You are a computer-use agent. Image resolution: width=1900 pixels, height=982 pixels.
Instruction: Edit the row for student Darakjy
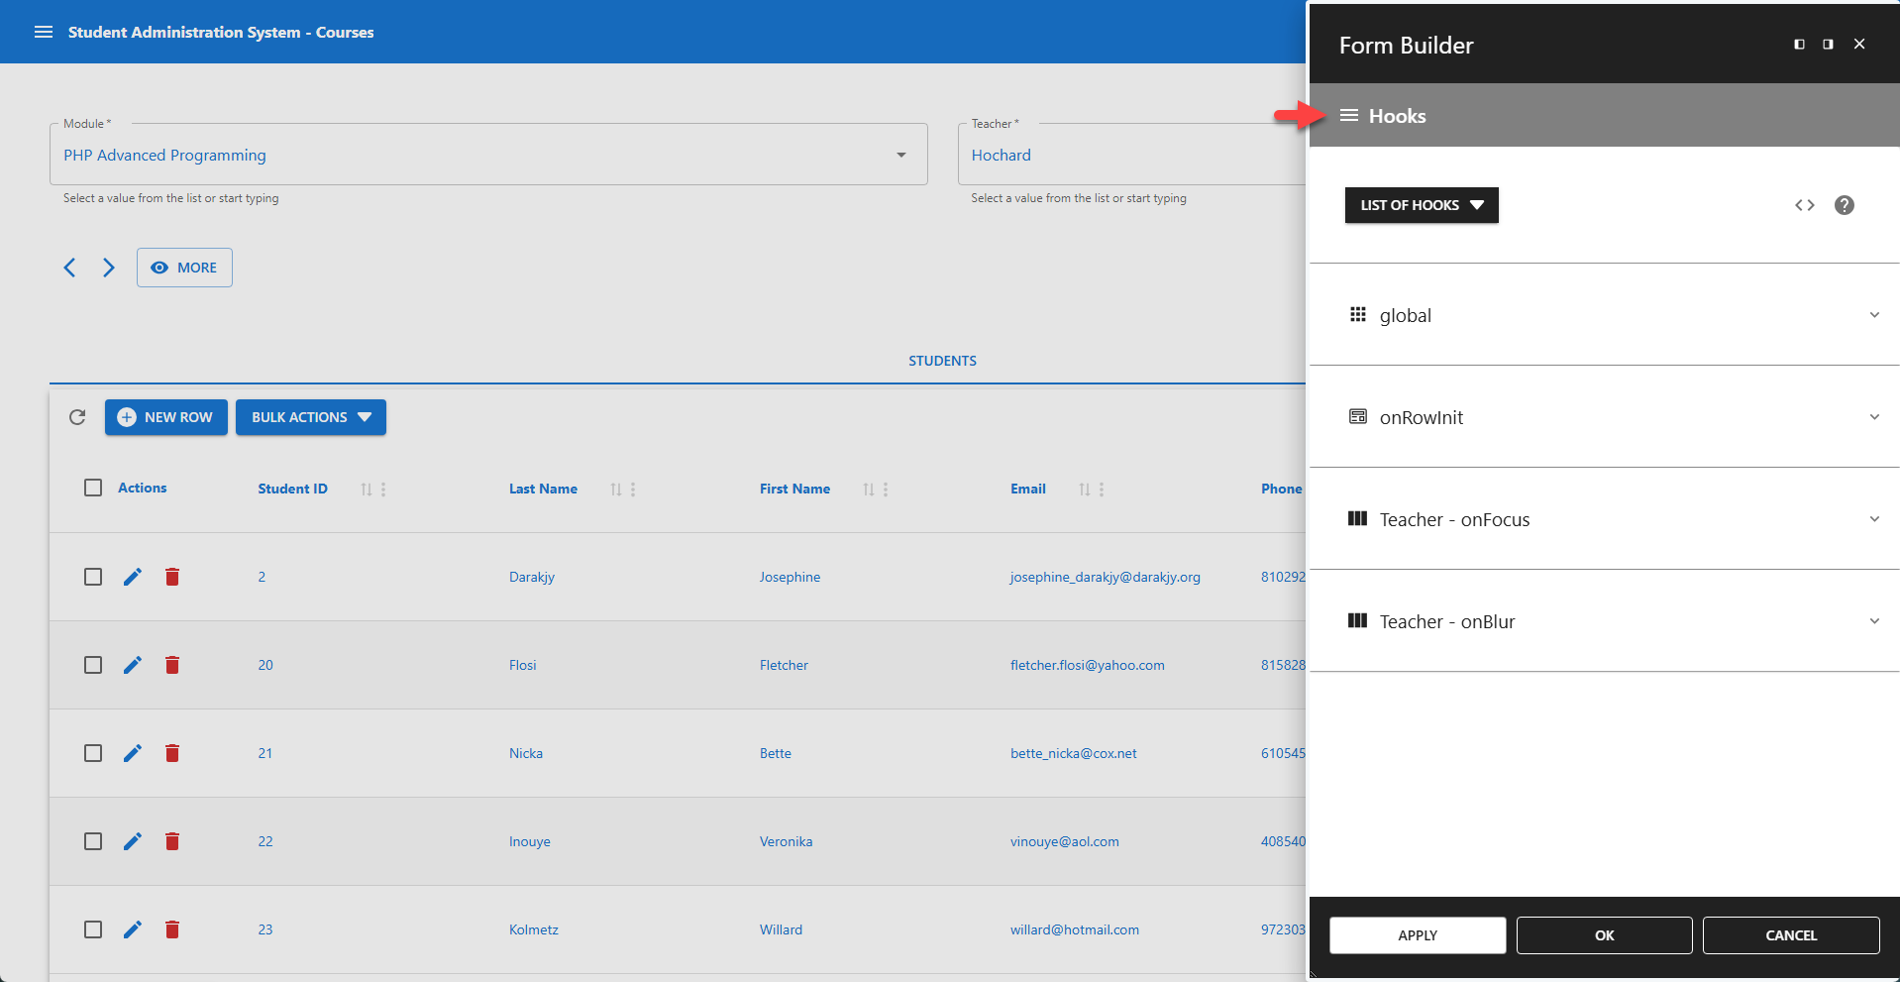(x=133, y=576)
